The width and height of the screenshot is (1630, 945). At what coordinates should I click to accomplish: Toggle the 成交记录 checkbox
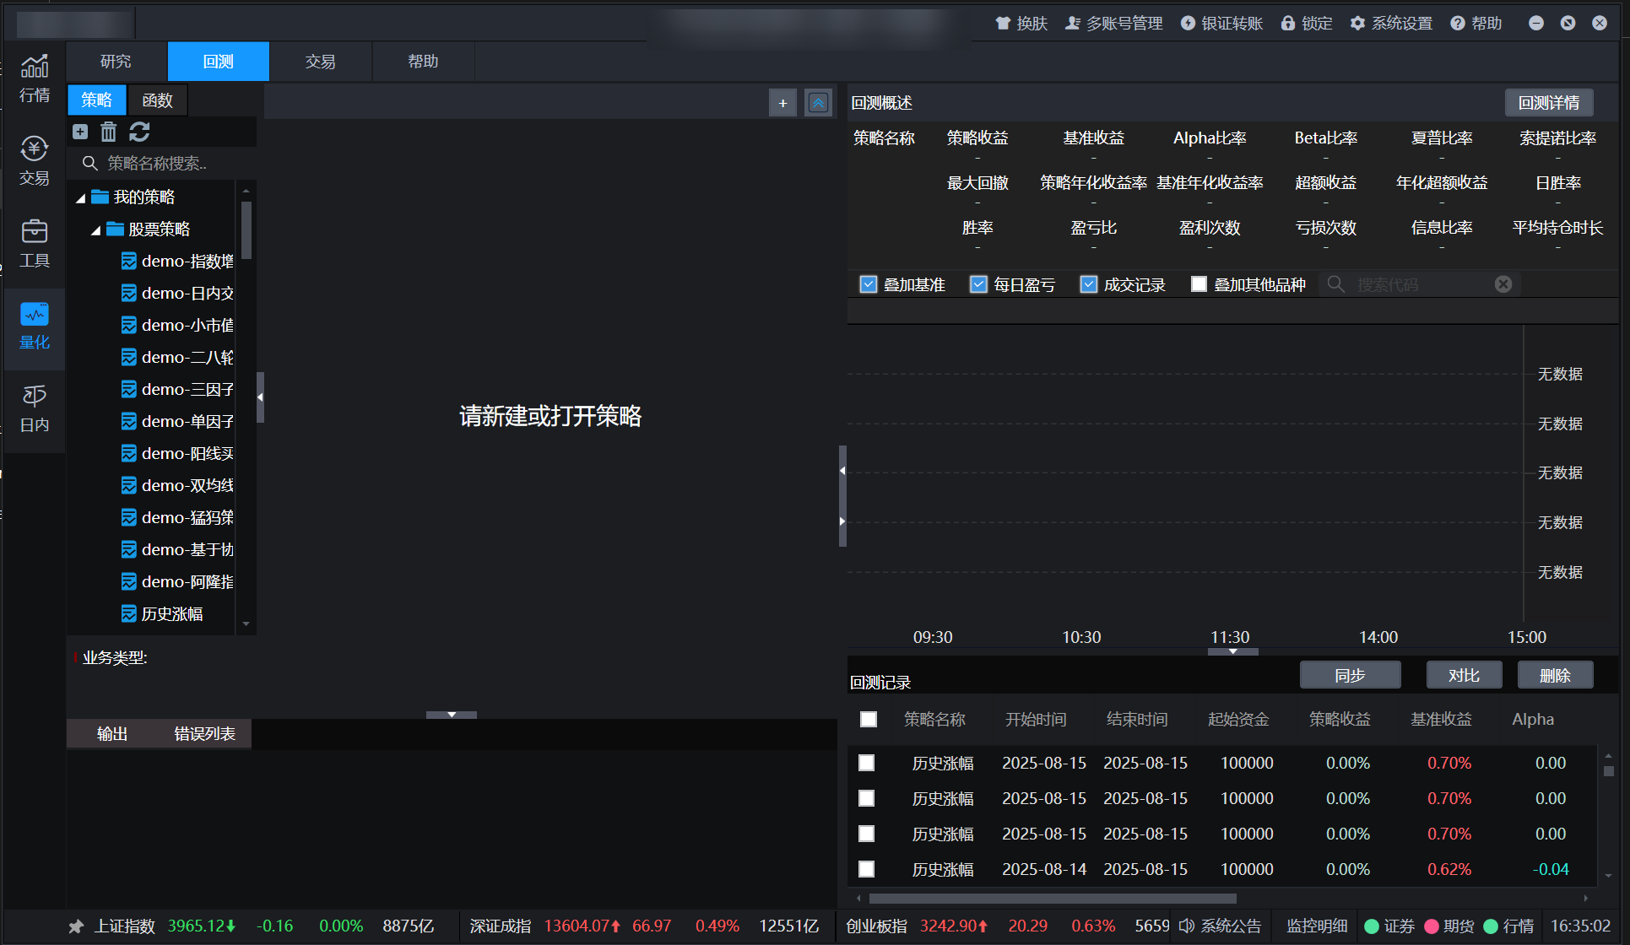(1089, 284)
